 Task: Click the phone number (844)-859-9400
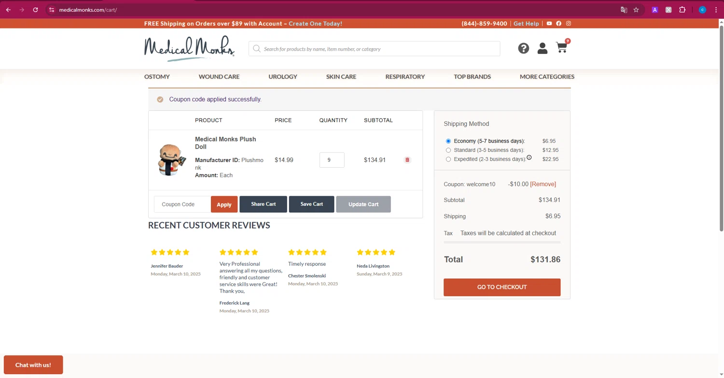click(484, 24)
